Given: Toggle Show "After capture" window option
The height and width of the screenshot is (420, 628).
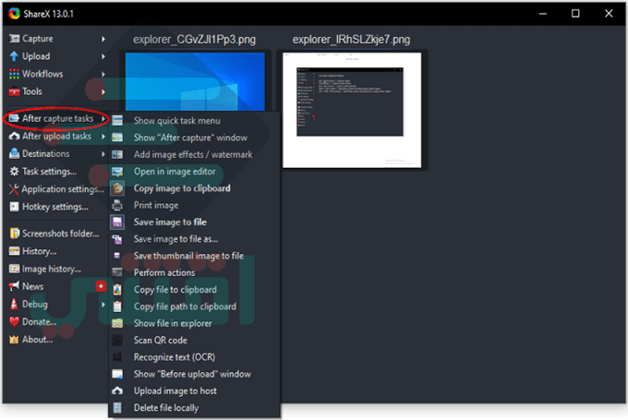Looking at the screenshot, I should pyautogui.click(x=194, y=138).
